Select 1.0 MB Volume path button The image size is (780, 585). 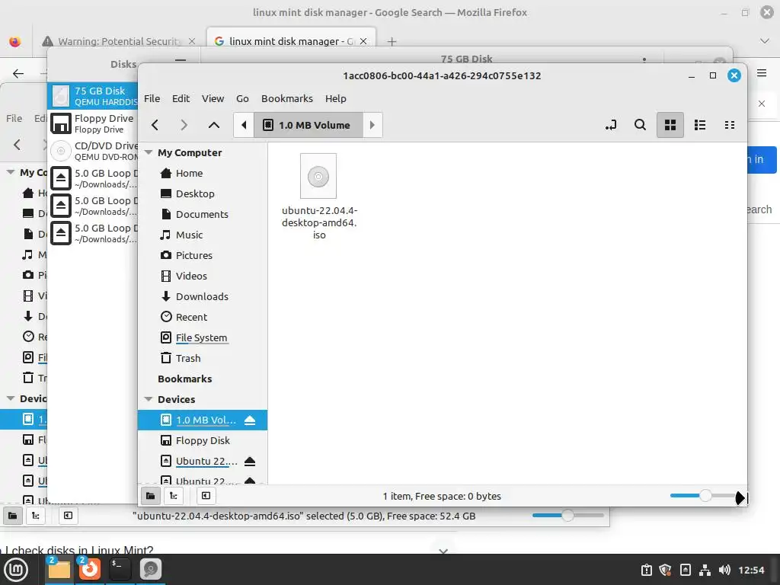(308, 125)
